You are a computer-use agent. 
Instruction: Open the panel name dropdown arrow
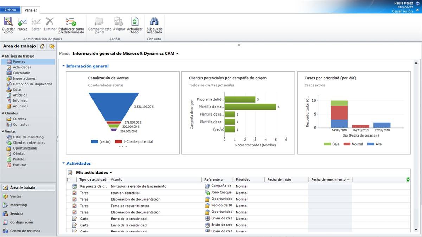(177, 54)
